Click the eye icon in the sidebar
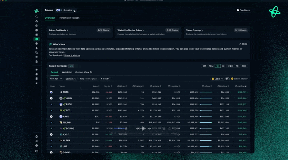 [x=37, y=83]
